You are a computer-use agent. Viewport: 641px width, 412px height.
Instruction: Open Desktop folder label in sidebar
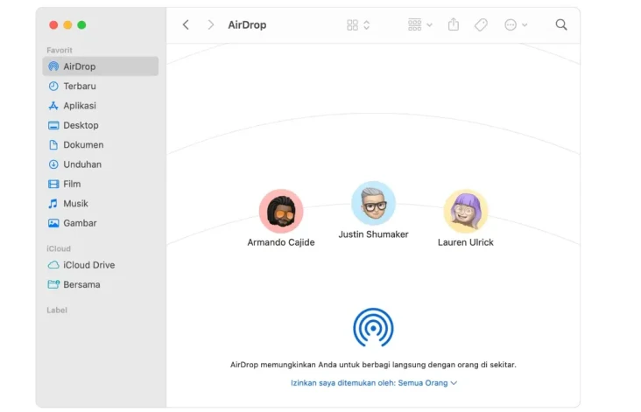click(x=81, y=125)
